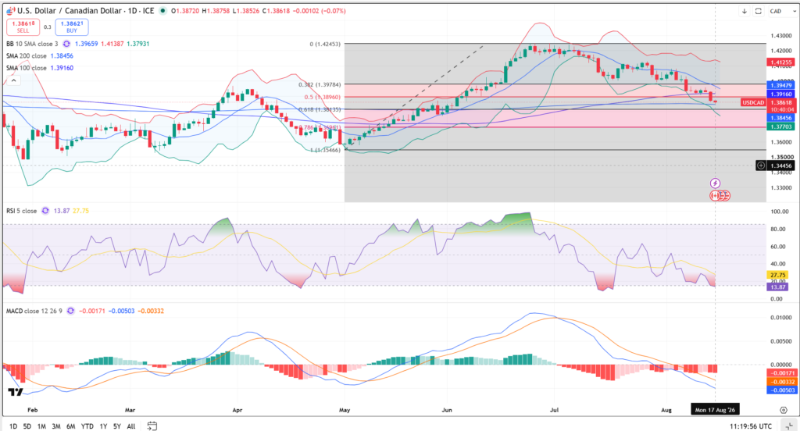Click the Jul label on time axis
The width and height of the screenshot is (800, 431).
(554, 410)
